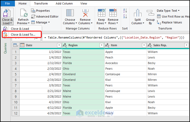Click the Peach cell in row 2

[x=126, y=57]
